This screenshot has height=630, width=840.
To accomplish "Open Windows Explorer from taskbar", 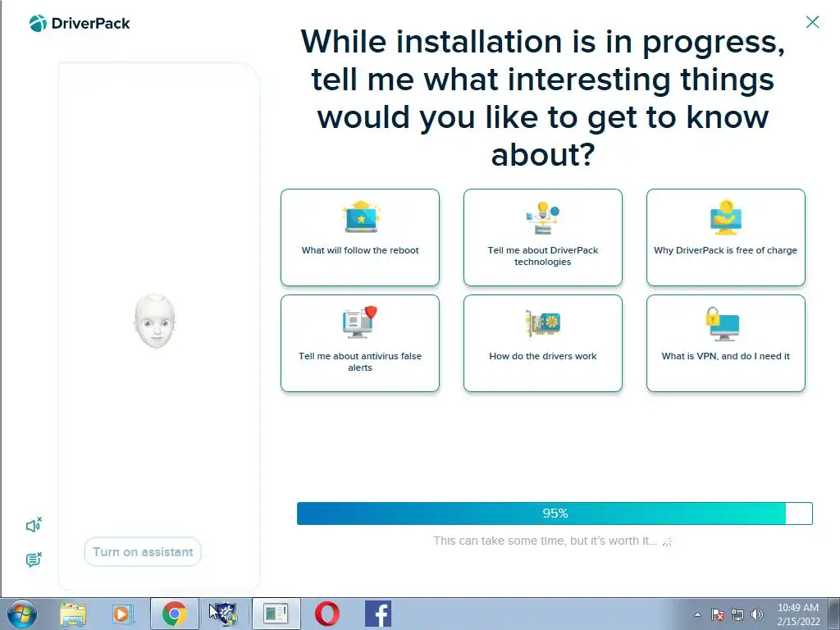I will point(73,614).
